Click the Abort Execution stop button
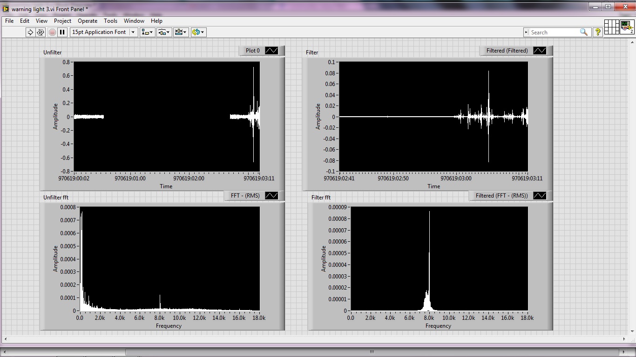Viewport: 636px width, 357px height. [x=52, y=32]
